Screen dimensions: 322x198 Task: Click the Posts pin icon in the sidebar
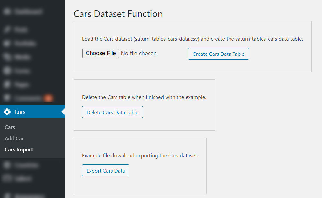click(7, 30)
